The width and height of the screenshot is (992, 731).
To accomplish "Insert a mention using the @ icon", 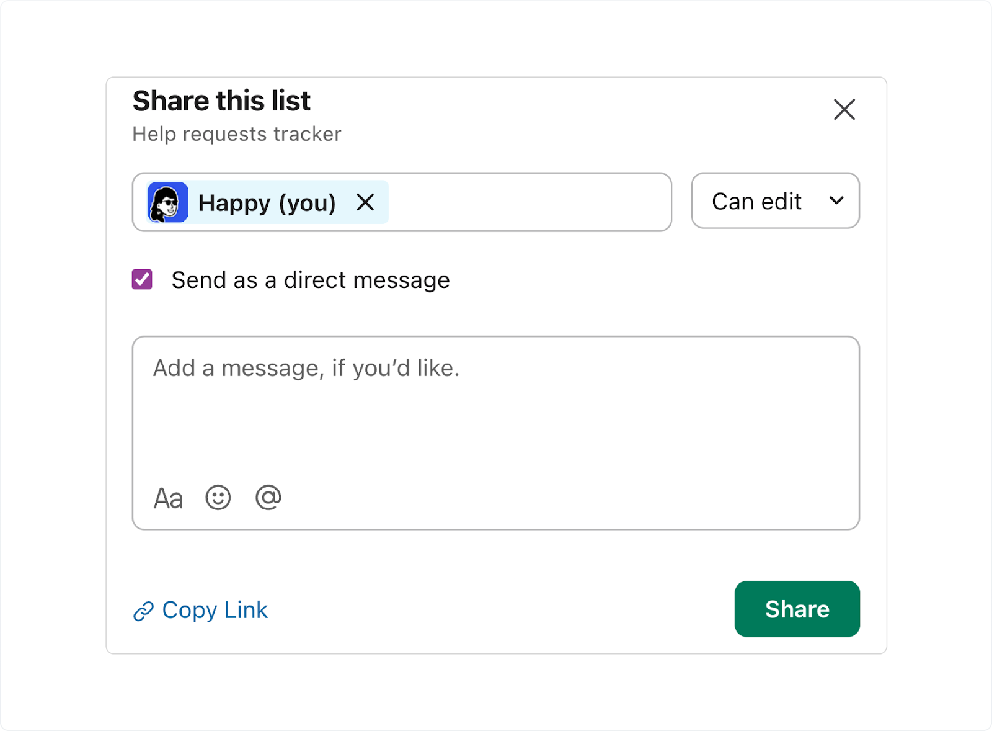I will [x=269, y=497].
